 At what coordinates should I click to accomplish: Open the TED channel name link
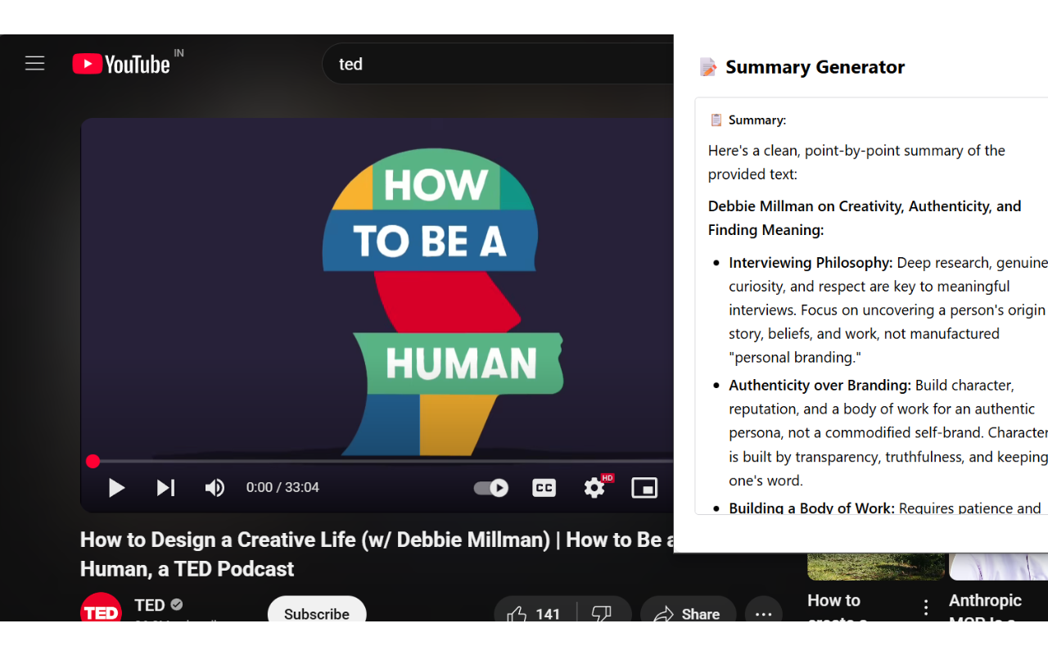point(150,605)
